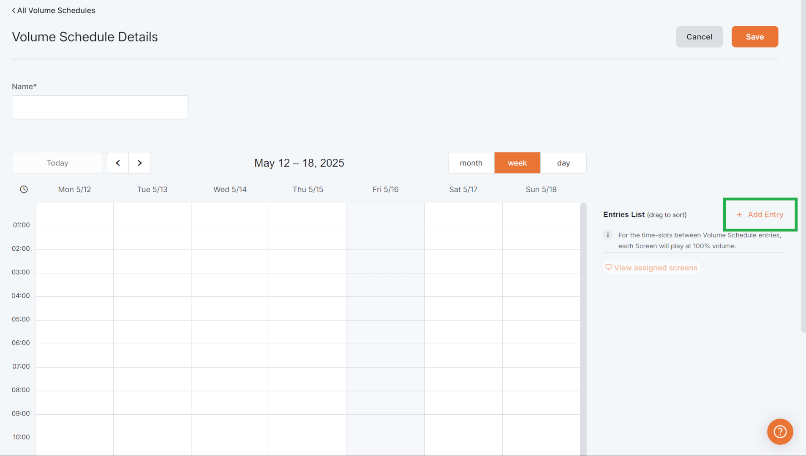The width and height of the screenshot is (806, 456).
Task: Click the clock icon beside day headers
Action: (24, 190)
